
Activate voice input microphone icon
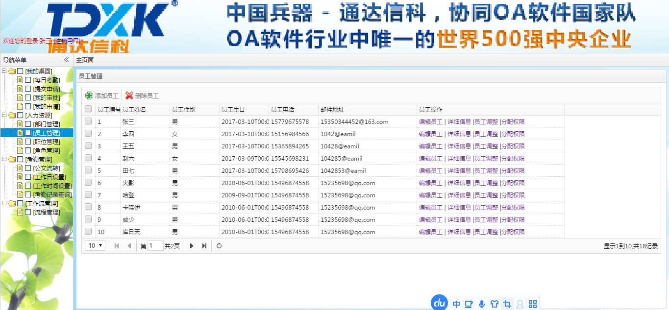(x=482, y=304)
